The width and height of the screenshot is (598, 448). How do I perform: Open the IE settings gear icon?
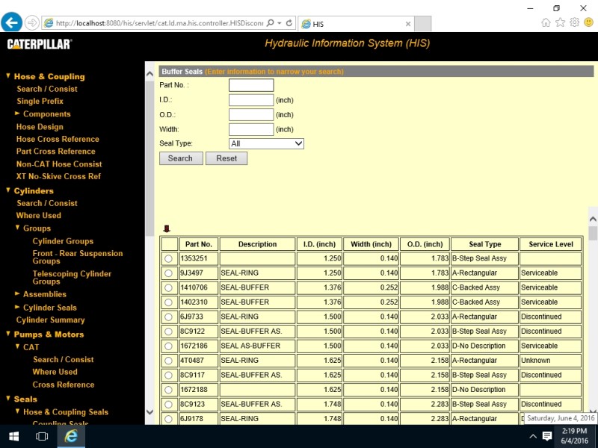click(x=574, y=22)
